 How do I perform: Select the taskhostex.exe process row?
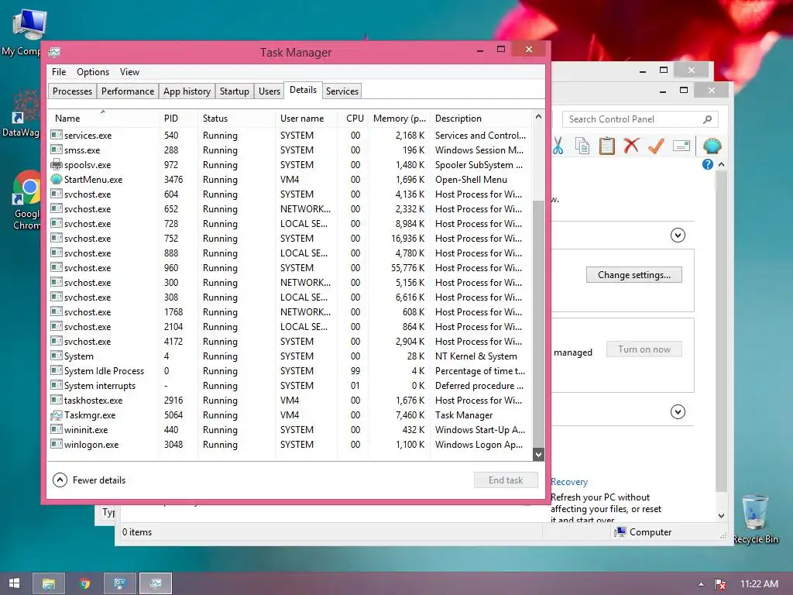coord(290,401)
